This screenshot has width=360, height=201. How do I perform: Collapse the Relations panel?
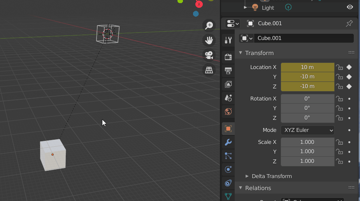[x=241, y=188]
